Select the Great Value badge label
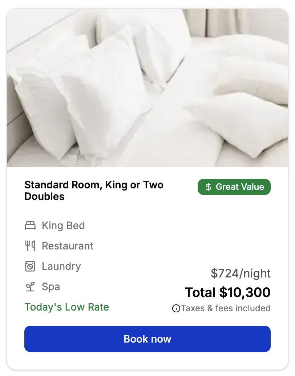The height and width of the screenshot is (376, 295). (x=240, y=187)
